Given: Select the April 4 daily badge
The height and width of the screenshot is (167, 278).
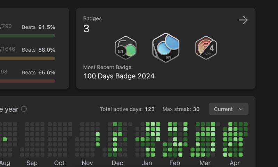Looking at the screenshot, I should 206,48.
